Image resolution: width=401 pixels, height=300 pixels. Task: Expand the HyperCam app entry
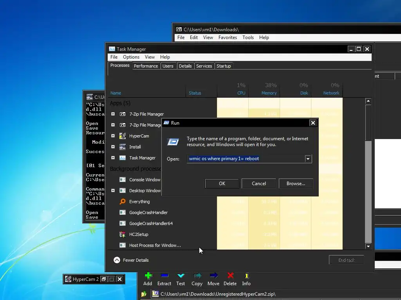[113, 136]
